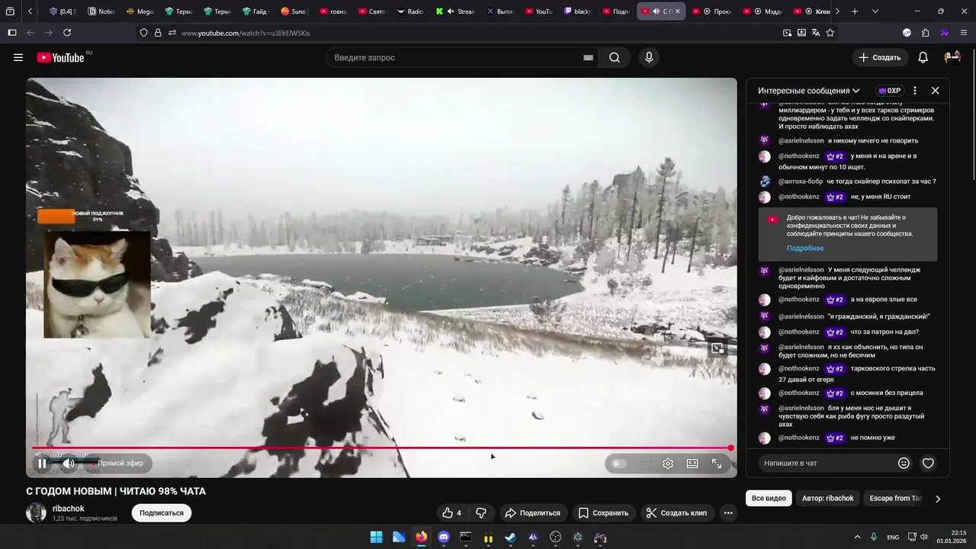Click the magnifier search button
Screen dimensions: 976x549
pyautogui.click(x=615, y=57)
